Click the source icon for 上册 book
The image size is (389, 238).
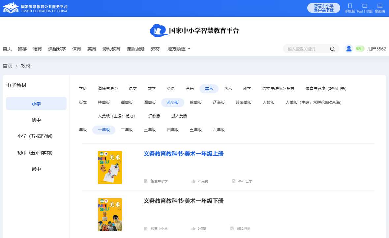click(146, 181)
